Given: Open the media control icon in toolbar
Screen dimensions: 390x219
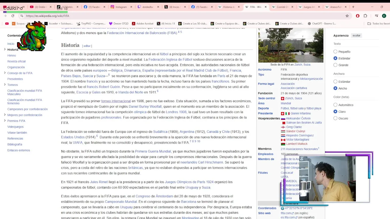Looking at the screenshot, I should click(377, 16).
